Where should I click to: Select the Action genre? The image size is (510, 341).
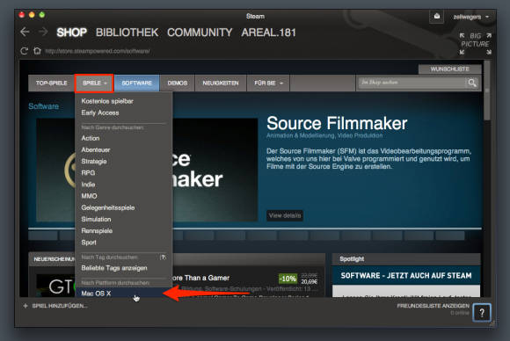91,138
